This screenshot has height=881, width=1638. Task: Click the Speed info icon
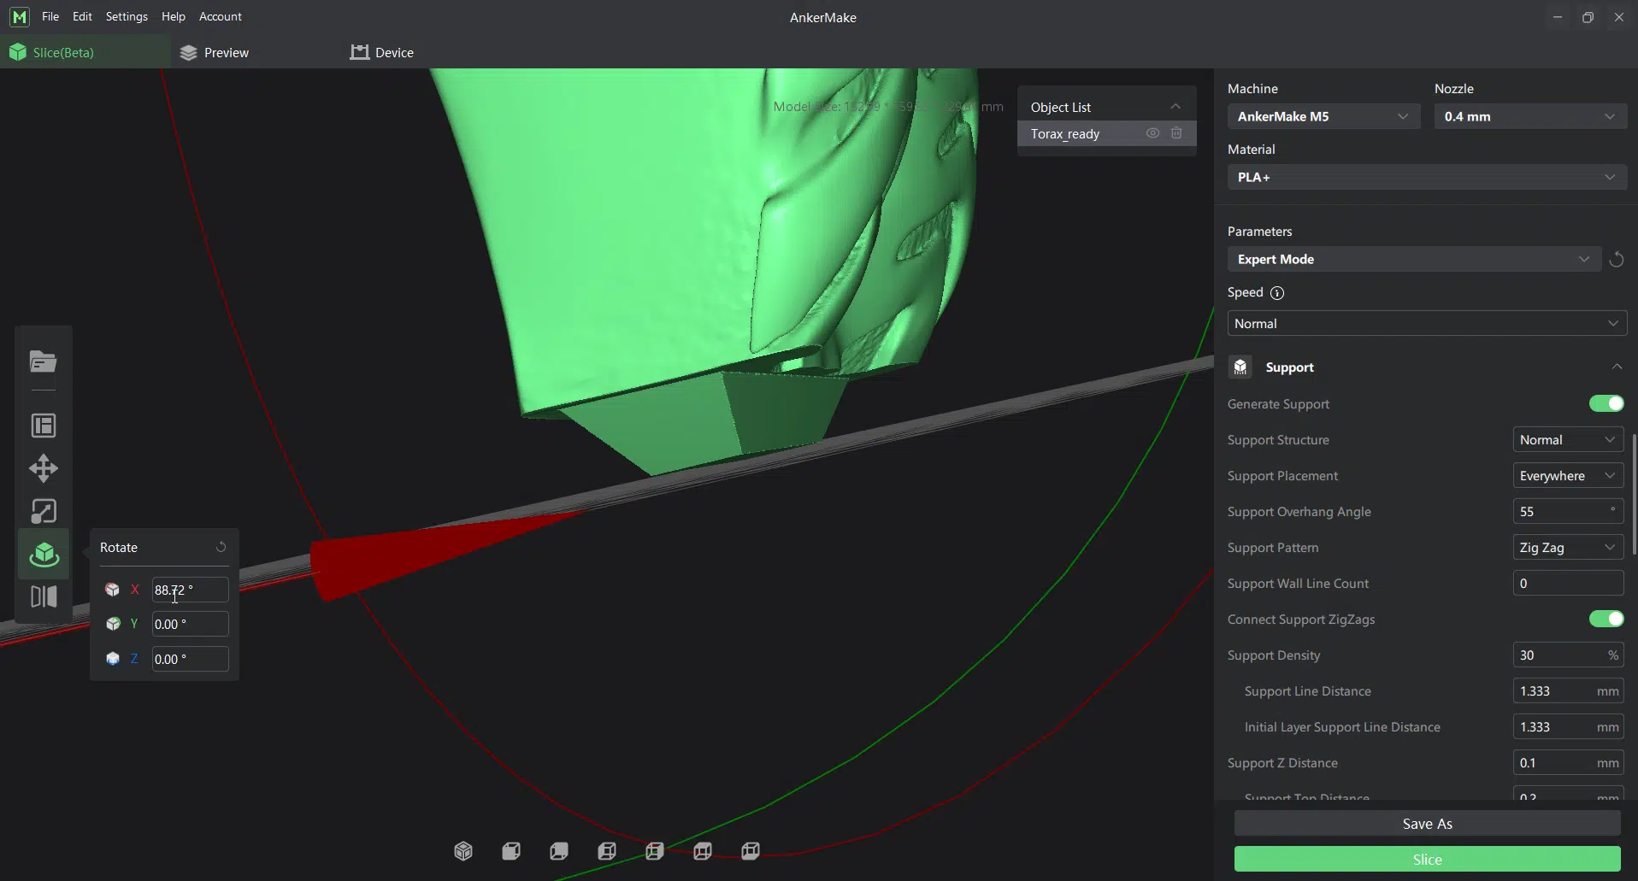pos(1277,293)
